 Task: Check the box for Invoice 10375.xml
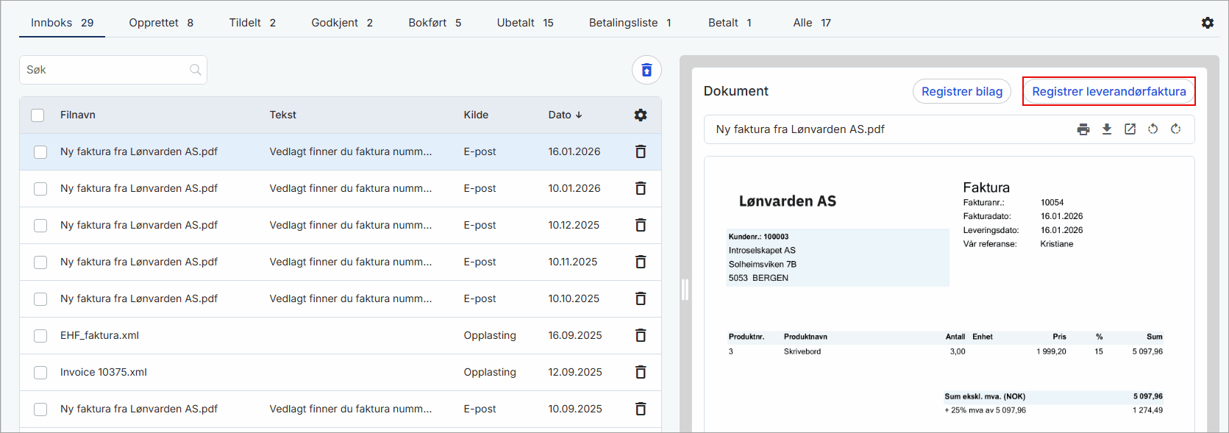coord(40,373)
